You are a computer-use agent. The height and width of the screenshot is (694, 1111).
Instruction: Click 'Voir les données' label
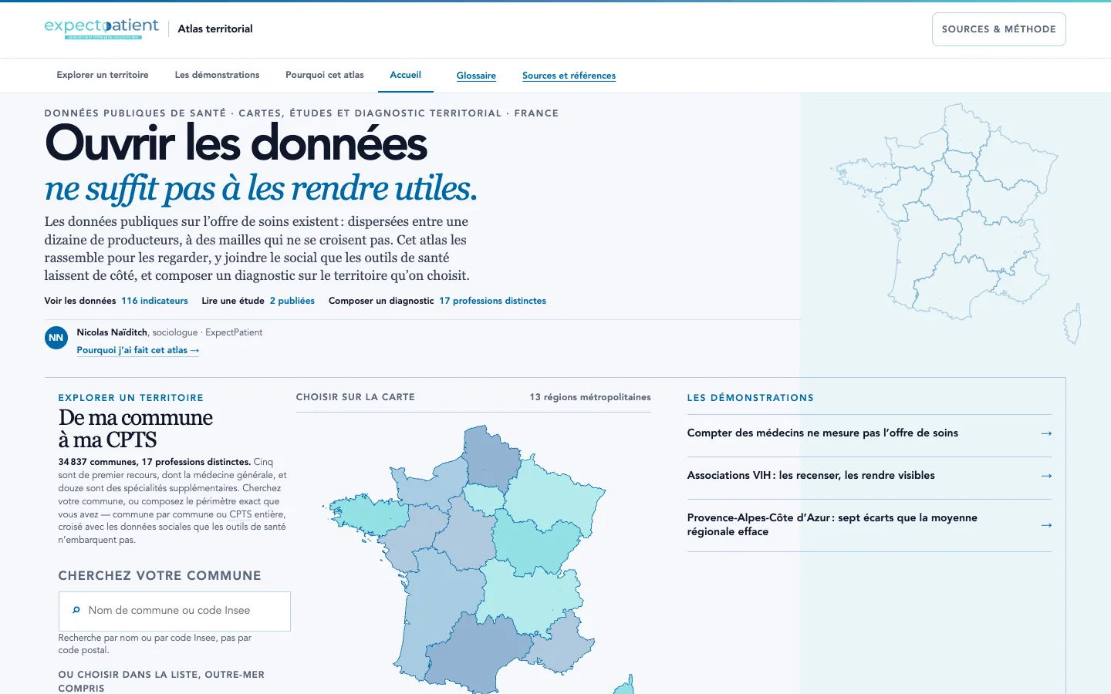(x=80, y=301)
